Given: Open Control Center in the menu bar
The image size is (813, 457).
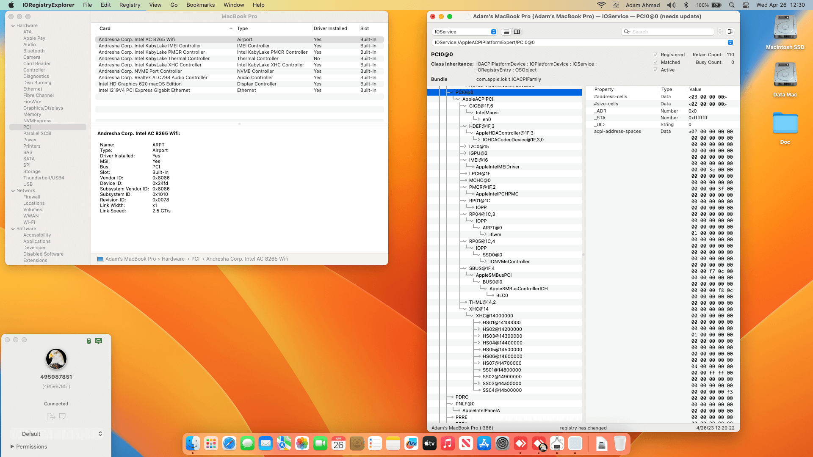Looking at the screenshot, I should point(746,5).
